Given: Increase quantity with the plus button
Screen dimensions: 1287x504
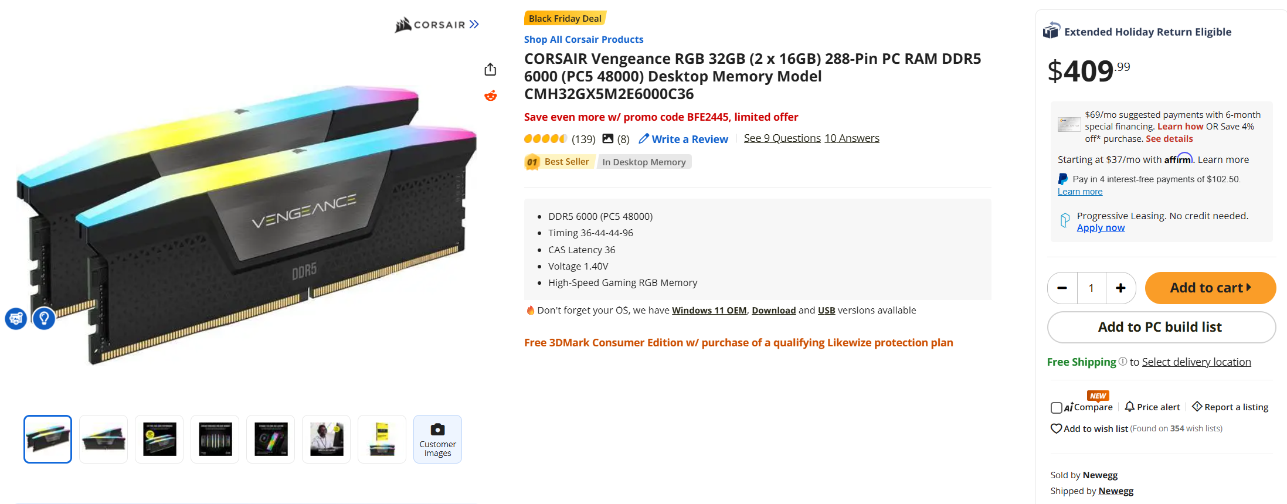Looking at the screenshot, I should (x=1120, y=288).
